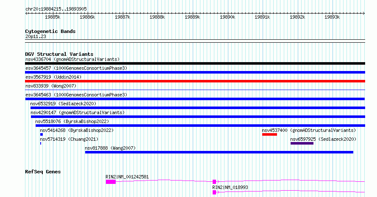Select the large first exon of RIN2 NM_001242581
Screen dimensions: 377x197
[111, 182]
